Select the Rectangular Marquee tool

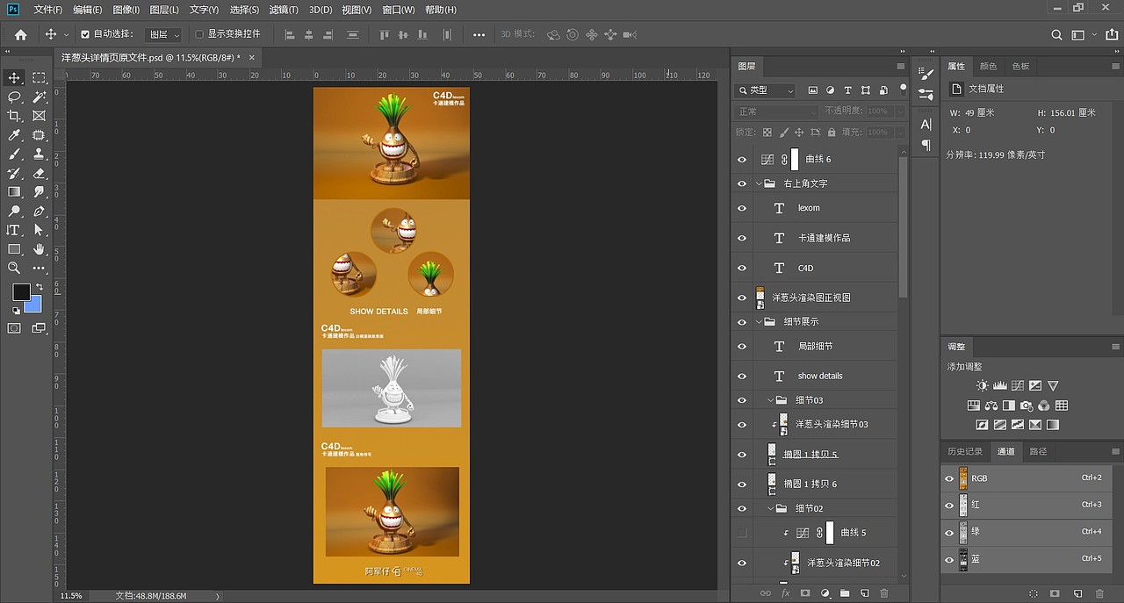click(40, 78)
